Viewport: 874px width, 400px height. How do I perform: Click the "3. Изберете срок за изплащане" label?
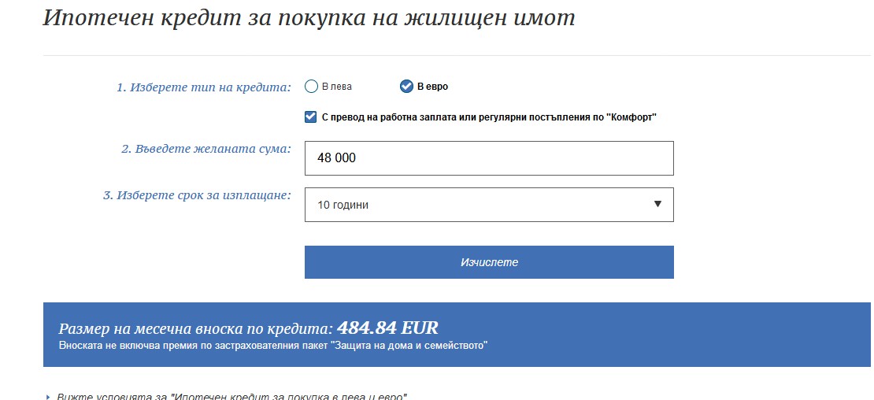197,195
